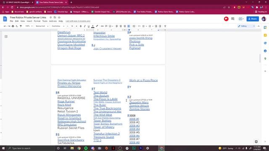Open the Calendar side panel icon
The image size is (269, 151).
(x=265, y=27)
